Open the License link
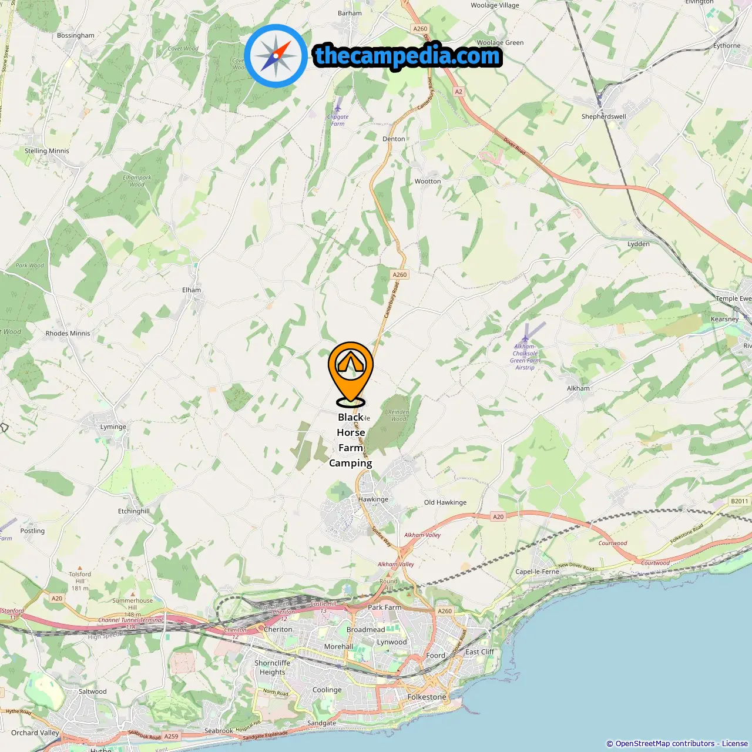The width and height of the screenshot is (752, 752). click(x=735, y=744)
